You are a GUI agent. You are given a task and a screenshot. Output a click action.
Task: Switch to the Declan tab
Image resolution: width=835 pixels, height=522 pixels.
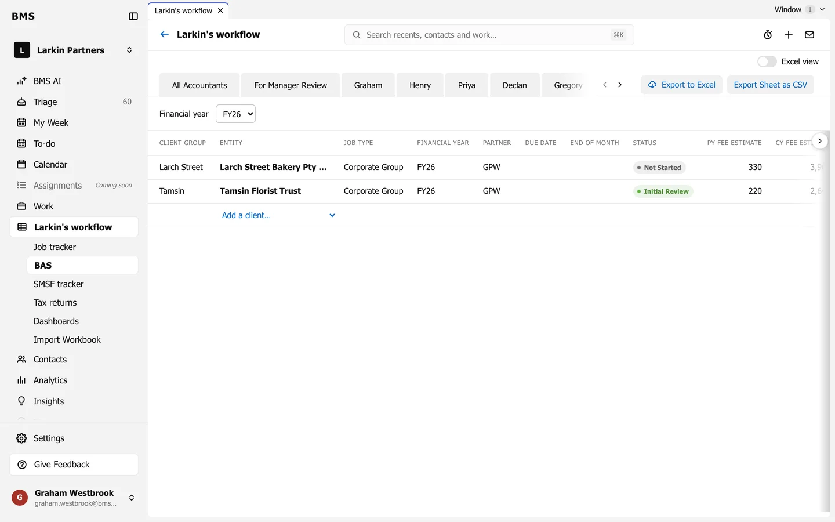point(515,85)
